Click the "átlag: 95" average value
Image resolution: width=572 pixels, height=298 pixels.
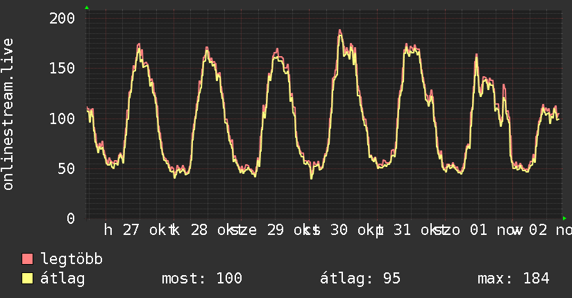[x=360, y=279]
